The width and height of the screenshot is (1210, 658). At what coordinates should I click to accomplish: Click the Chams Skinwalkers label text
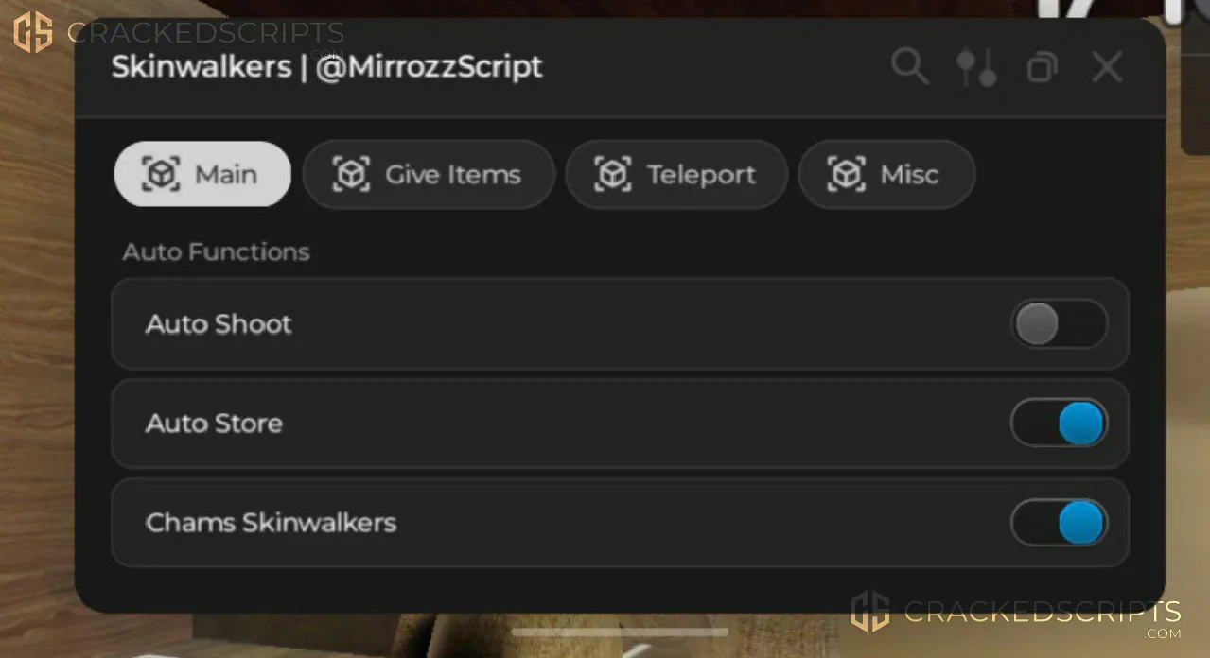271,522
